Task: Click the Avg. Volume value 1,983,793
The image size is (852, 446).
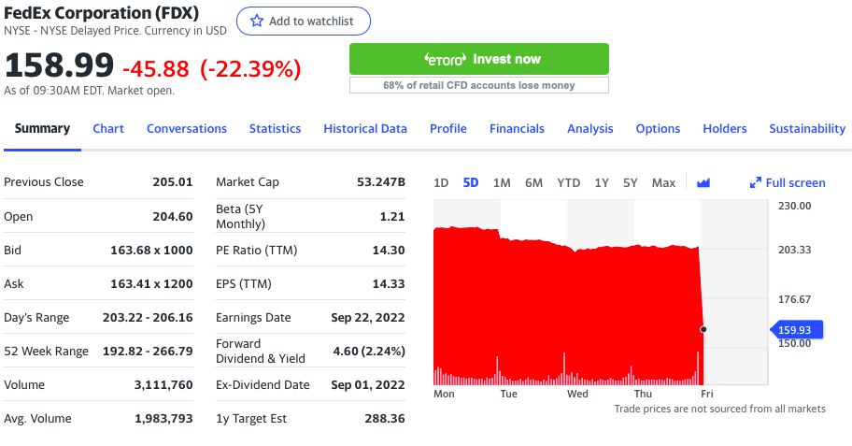Action: point(163,419)
